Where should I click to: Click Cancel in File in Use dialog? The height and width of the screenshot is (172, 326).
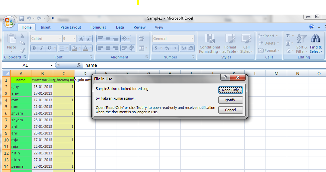tap(230, 110)
